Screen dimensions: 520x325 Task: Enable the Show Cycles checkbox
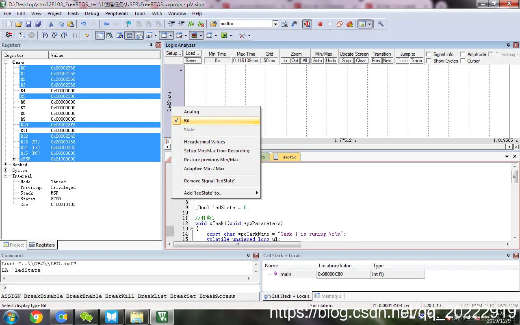coord(429,61)
